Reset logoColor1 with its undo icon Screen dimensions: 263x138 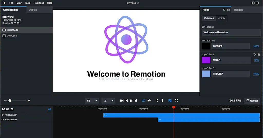coord(255,55)
